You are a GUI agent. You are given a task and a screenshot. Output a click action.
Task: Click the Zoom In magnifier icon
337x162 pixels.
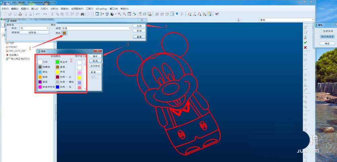point(119,14)
